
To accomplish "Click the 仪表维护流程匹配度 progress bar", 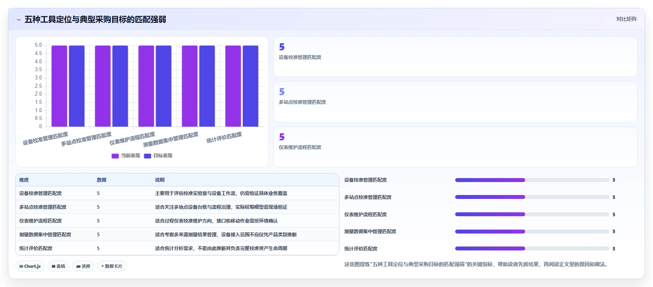I will click(x=532, y=214).
